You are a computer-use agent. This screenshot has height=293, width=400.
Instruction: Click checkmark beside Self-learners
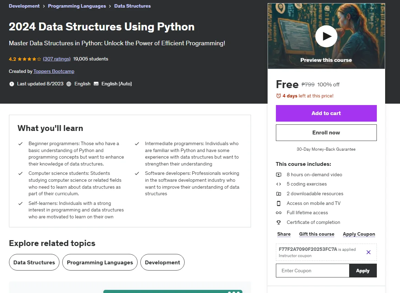[x=20, y=204]
